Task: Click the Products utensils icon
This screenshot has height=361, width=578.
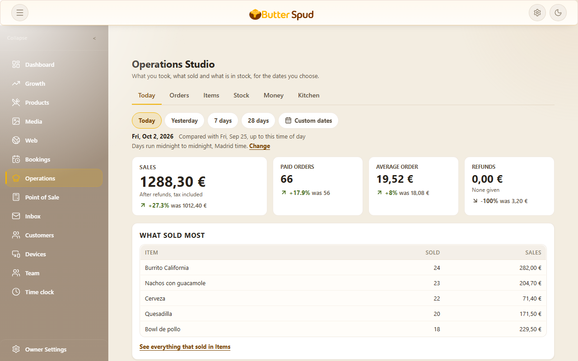Action: click(x=16, y=102)
